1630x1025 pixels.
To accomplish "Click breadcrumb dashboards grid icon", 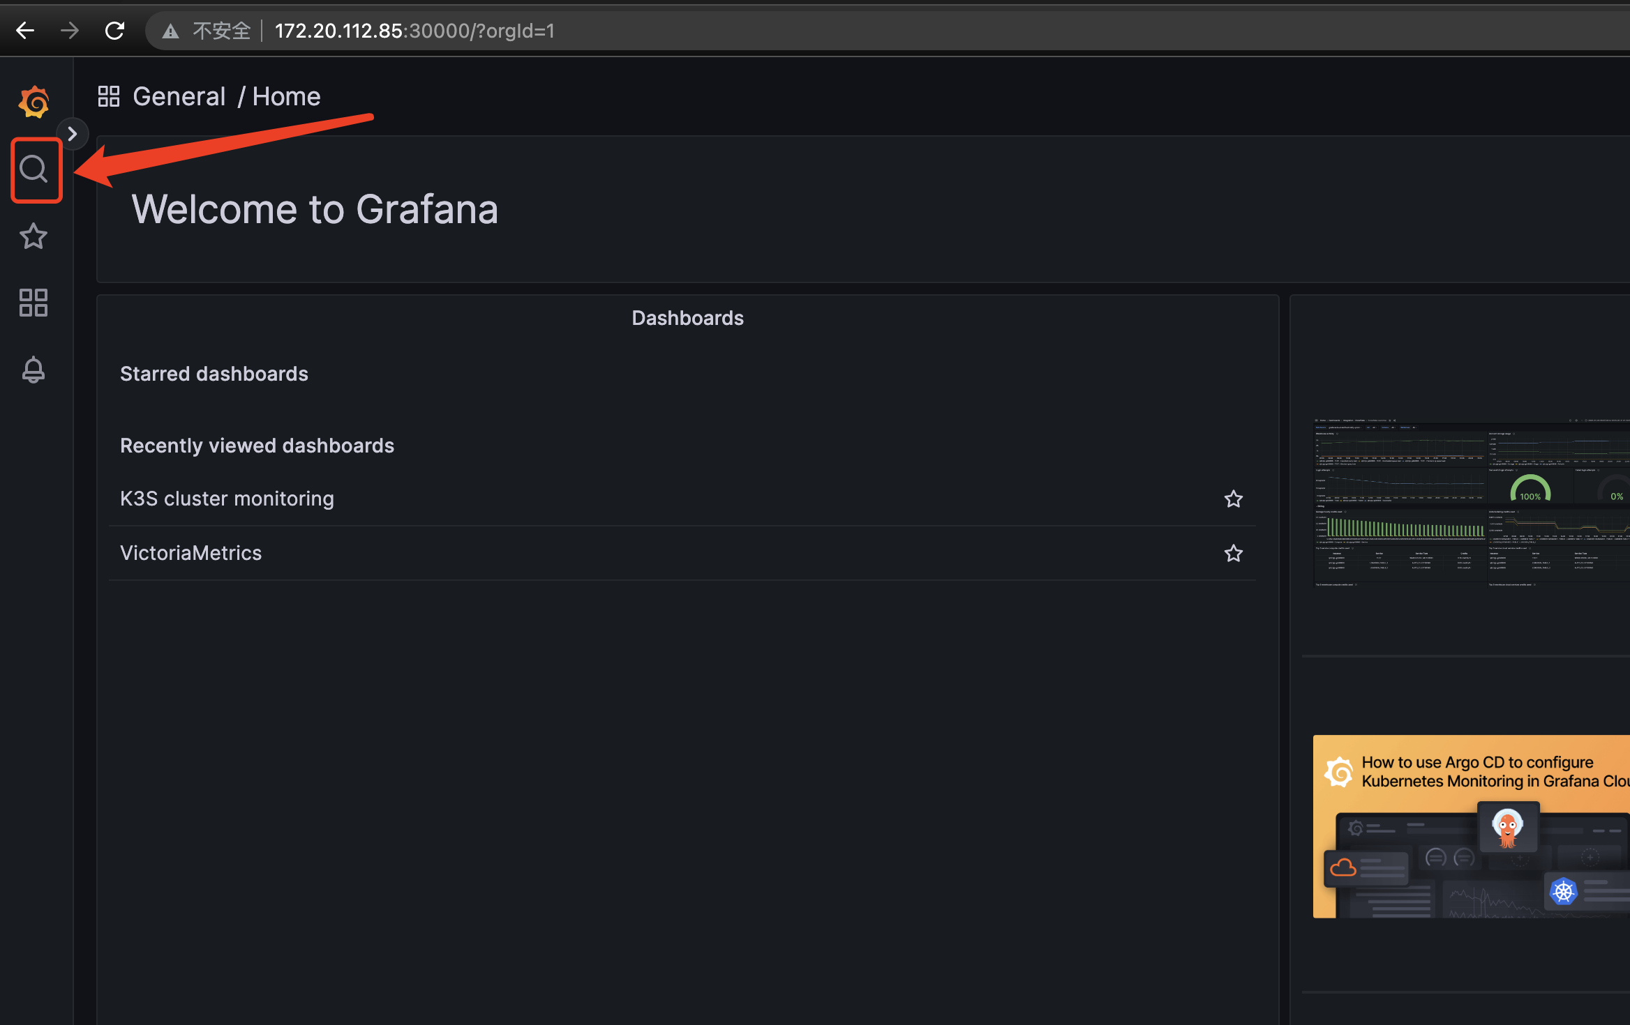I will click(109, 96).
